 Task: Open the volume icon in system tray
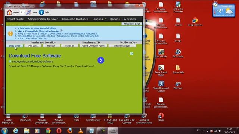(220, 131)
